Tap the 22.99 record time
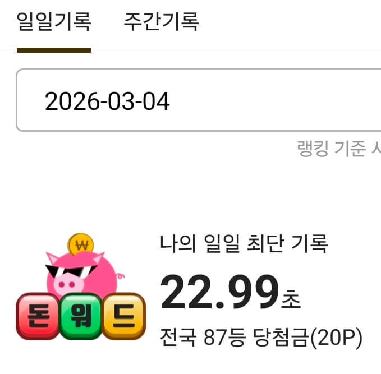The width and height of the screenshot is (381, 374). pyautogui.click(x=219, y=292)
